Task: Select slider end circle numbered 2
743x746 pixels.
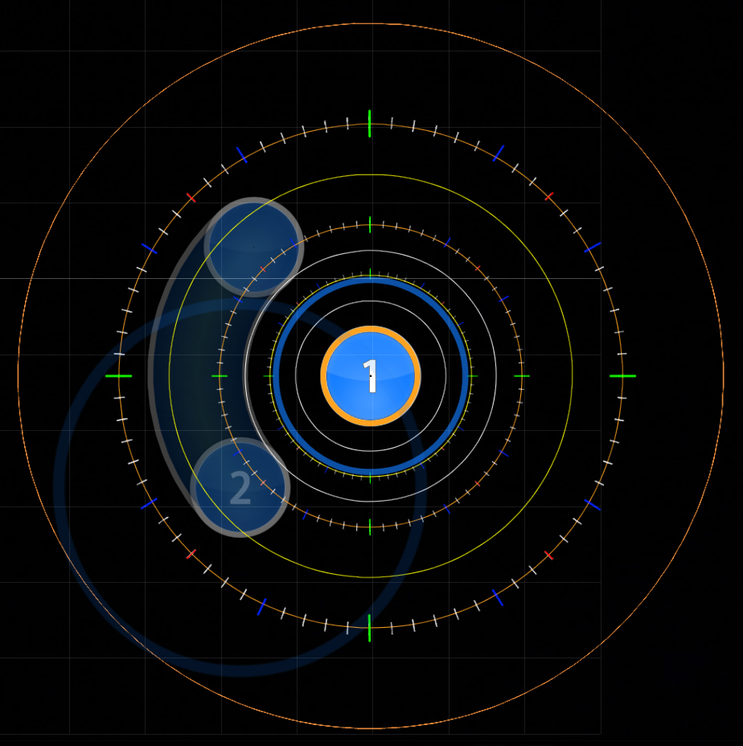Action: pos(240,488)
